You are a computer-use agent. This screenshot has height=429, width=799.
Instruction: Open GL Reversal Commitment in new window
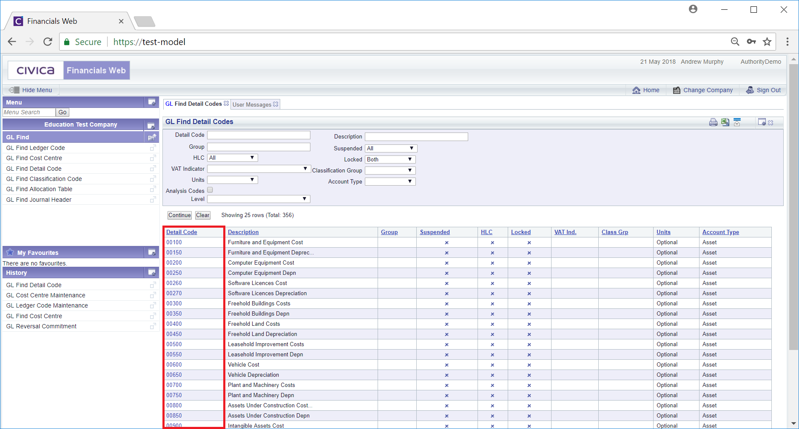pos(153,326)
